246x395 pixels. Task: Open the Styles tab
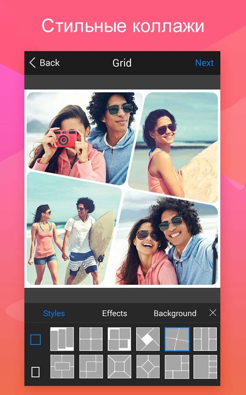click(x=54, y=313)
